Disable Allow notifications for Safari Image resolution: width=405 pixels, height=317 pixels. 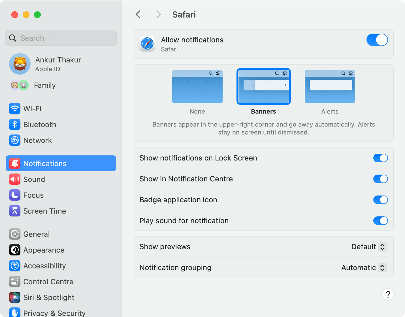tap(377, 40)
